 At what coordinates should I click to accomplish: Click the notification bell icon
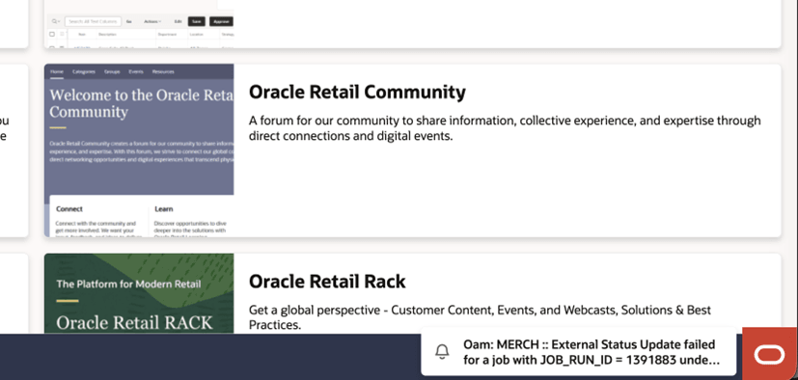pyautogui.click(x=442, y=351)
